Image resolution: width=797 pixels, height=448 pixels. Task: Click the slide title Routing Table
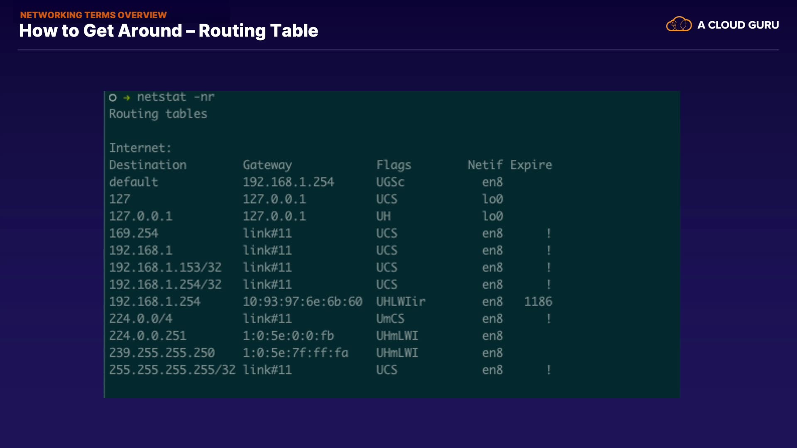click(x=169, y=31)
